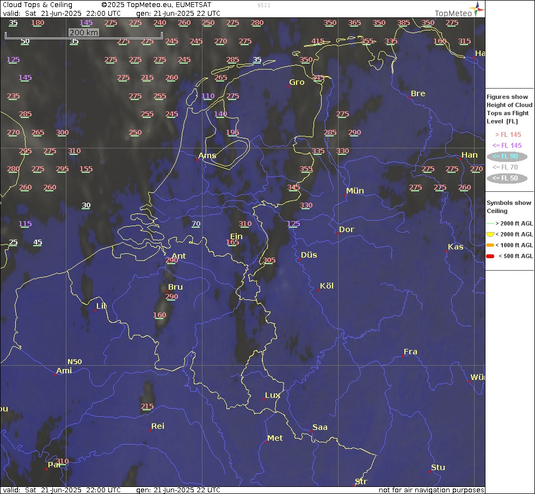This screenshot has height=494, width=535.
Task: Click the yellow '< 2000 ft AGL' ceiling symbol
Action: click(490, 234)
